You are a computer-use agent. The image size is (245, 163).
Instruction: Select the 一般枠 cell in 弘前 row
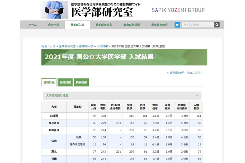coord(77,137)
